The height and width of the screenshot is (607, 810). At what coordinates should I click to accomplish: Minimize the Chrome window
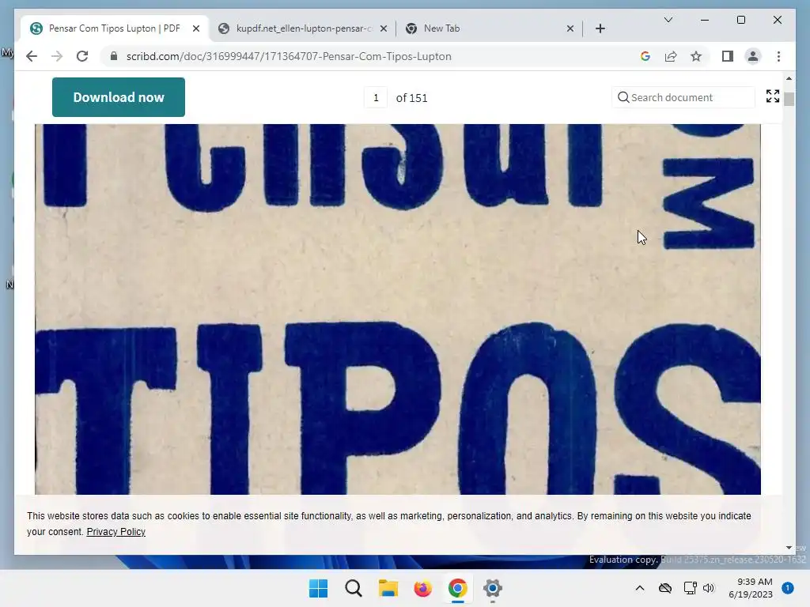pos(705,20)
